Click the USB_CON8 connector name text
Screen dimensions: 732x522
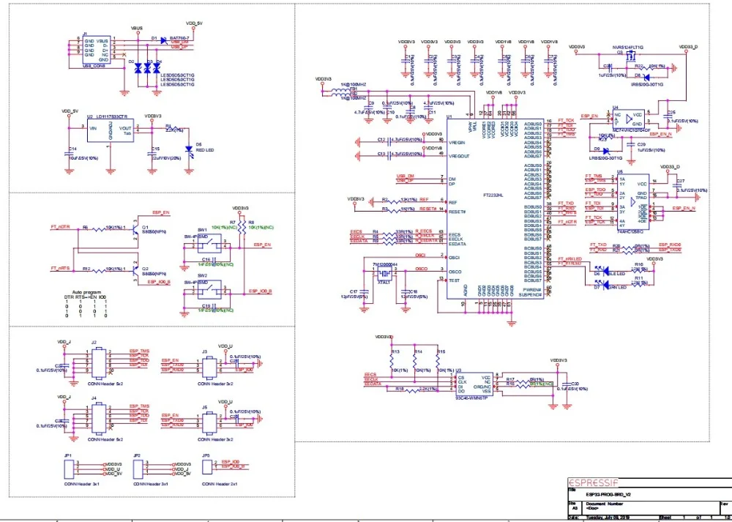coord(94,66)
